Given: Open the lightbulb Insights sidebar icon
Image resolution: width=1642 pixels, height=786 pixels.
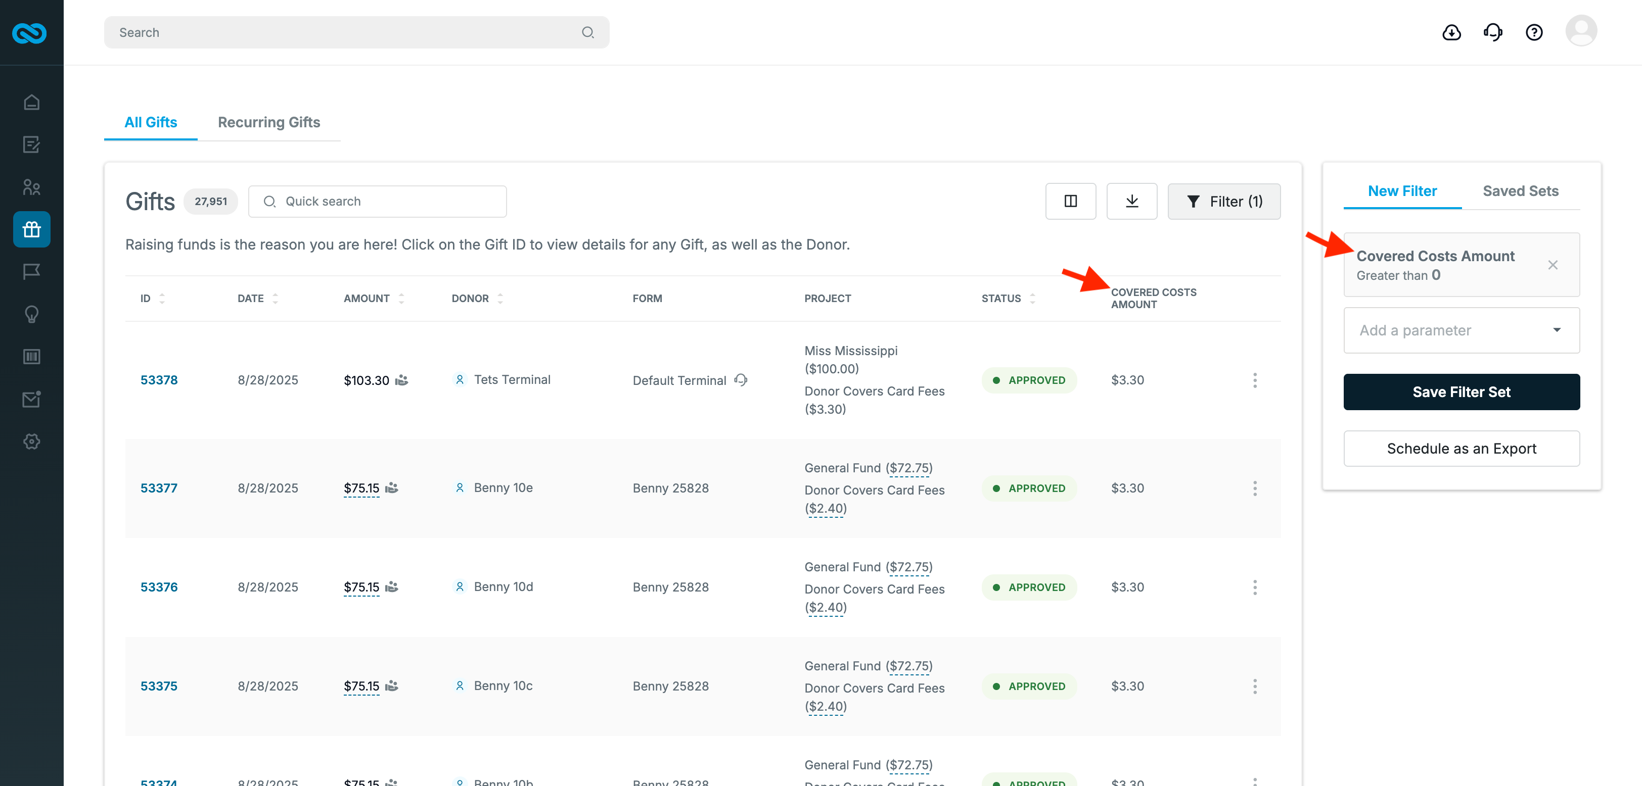Looking at the screenshot, I should pyautogui.click(x=31, y=314).
